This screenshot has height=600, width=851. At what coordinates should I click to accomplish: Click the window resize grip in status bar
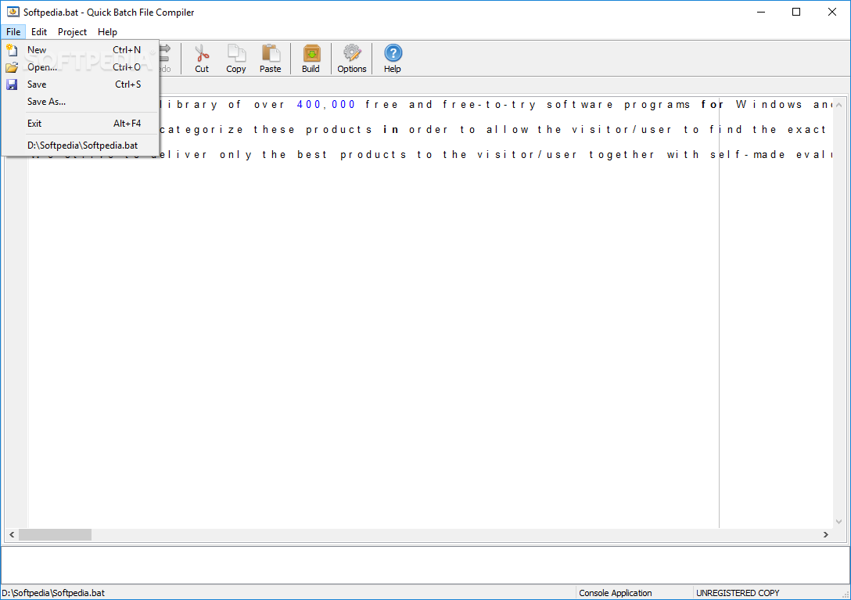pos(845,595)
